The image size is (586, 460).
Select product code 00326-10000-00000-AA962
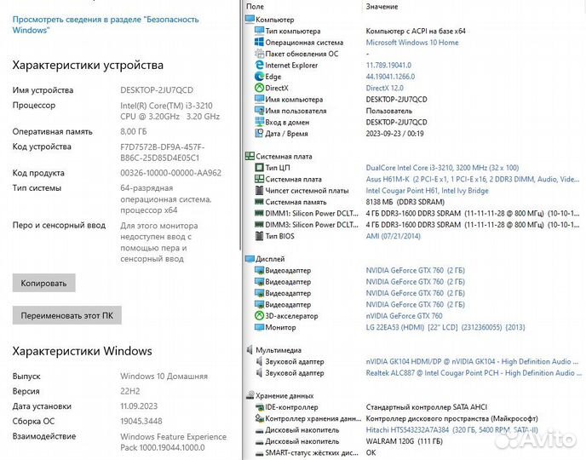coord(171,173)
